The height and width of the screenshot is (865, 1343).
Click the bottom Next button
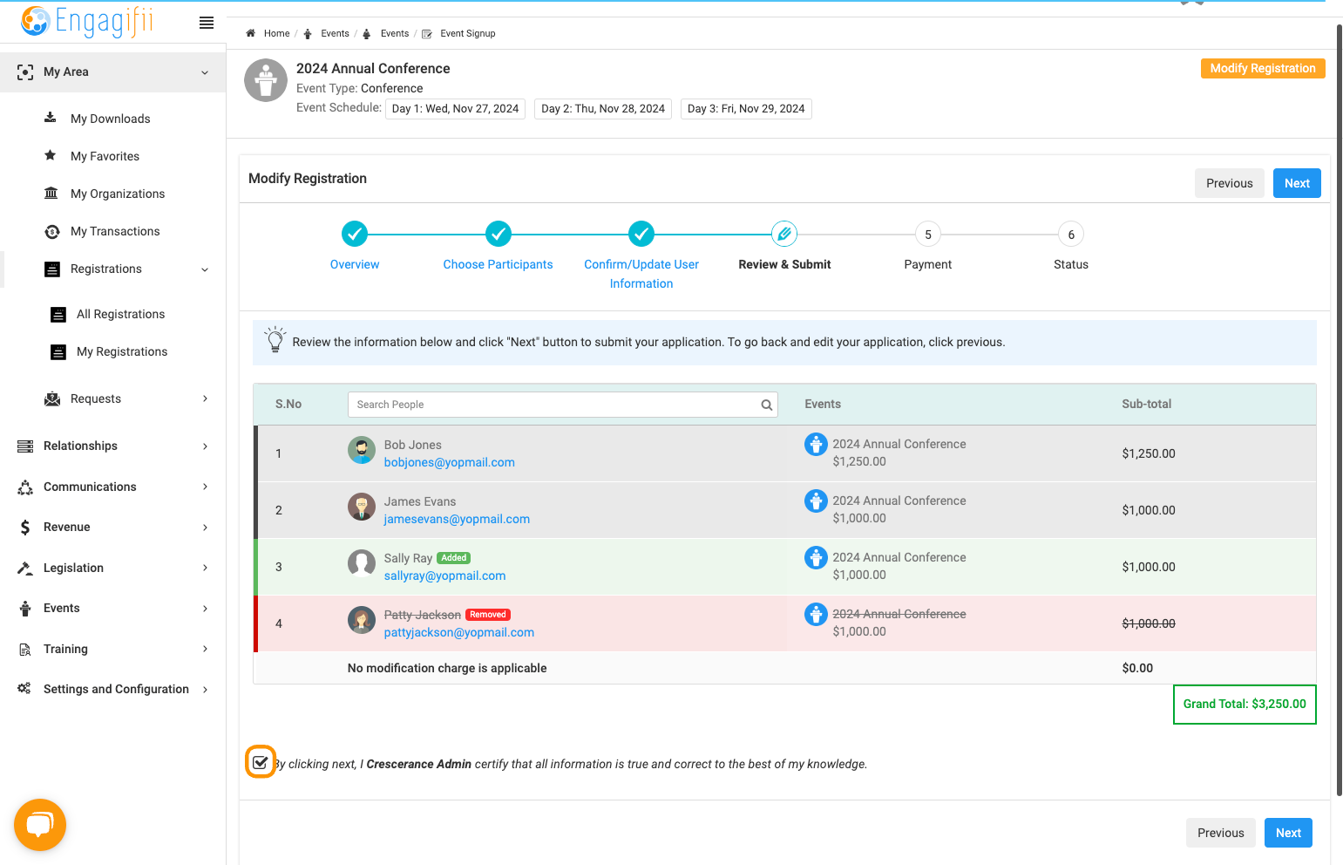click(x=1288, y=833)
